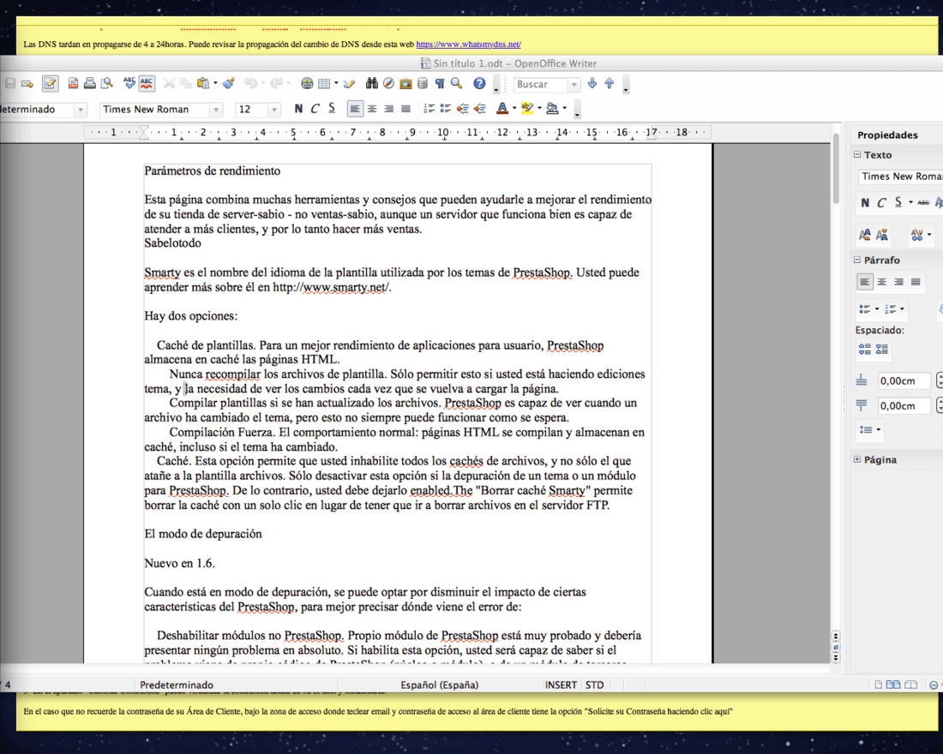Image resolution: width=943 pixels, height=754 pixels.
Task: Collapse the Párrafo section in sidebar
Action: point(857,260)
